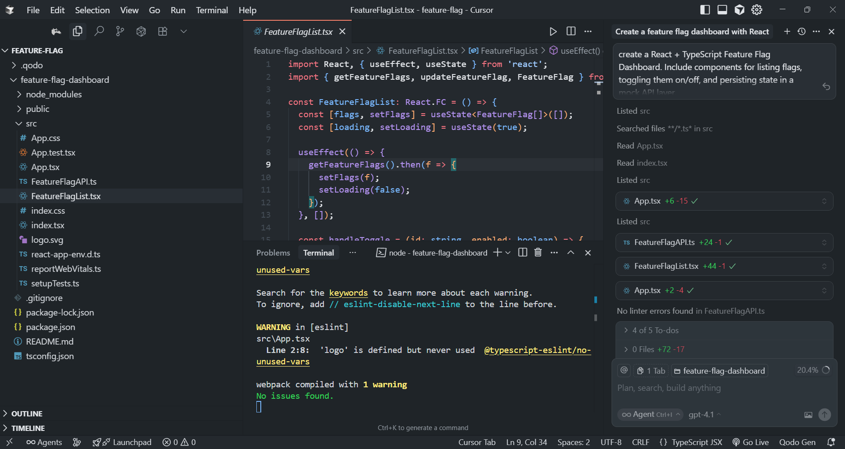Screen dimensions: 845x449
Task: Open the Search sidebar icon
Action: (x=99, y=31)
